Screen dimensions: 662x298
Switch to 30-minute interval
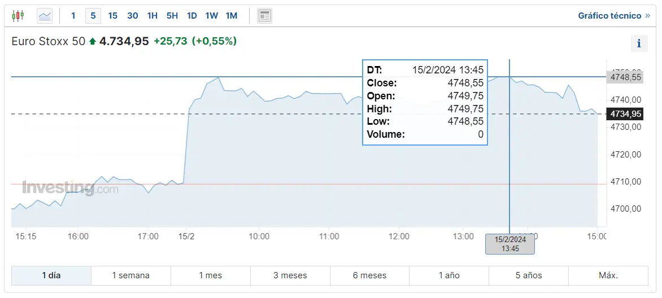point(133,16)
